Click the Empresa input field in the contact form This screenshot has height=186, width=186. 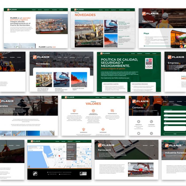(x=175, y=119)
